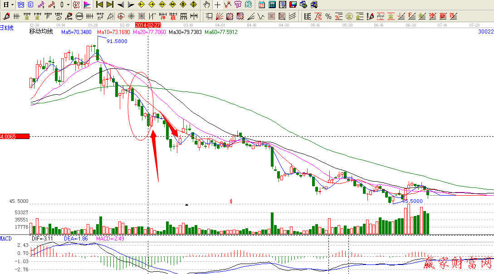The height and width of the screenshot is (274, 494).
Task: Click the hand pan tool icon
Action: click(x=207, y=5)
